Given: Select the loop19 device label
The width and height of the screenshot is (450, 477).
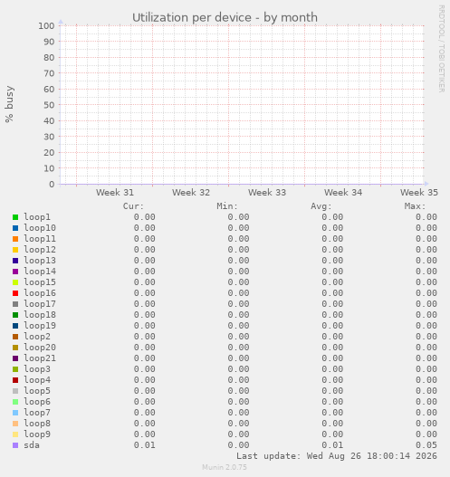Looking at the screenshot, I should click(40, 326).
